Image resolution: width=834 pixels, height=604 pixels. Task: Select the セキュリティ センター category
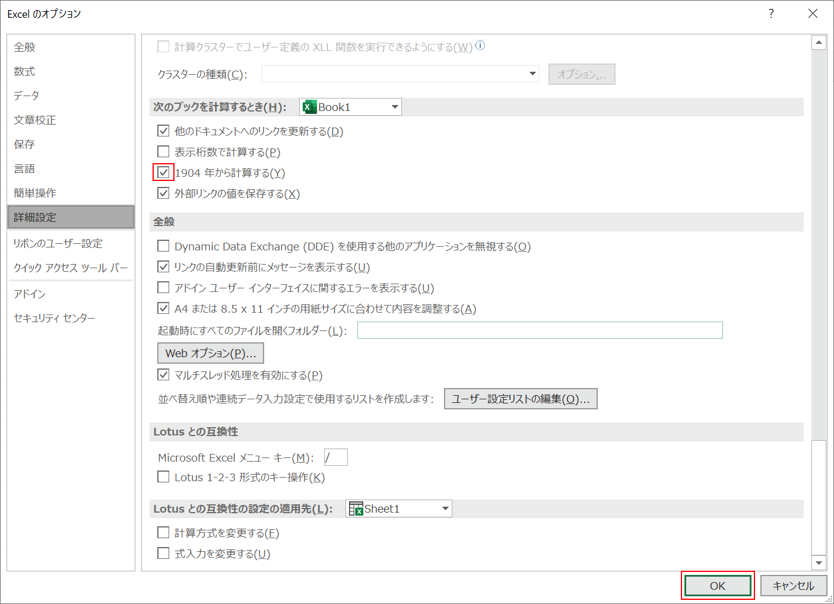(x=54, y=317)
